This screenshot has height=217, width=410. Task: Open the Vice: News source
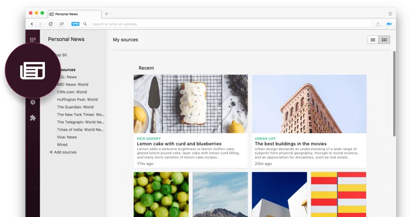[67, 137]
